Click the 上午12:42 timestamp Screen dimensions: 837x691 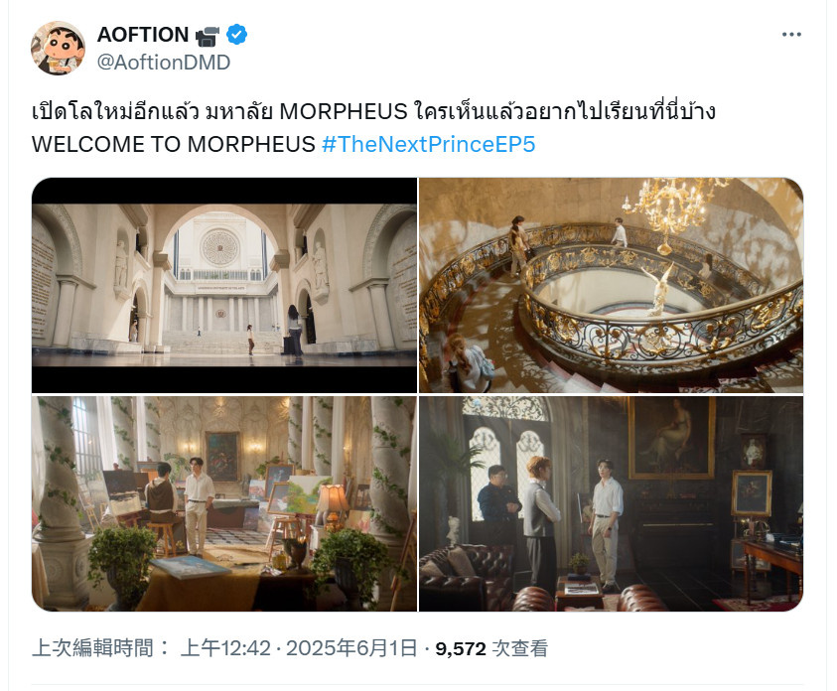coord(225,648)
